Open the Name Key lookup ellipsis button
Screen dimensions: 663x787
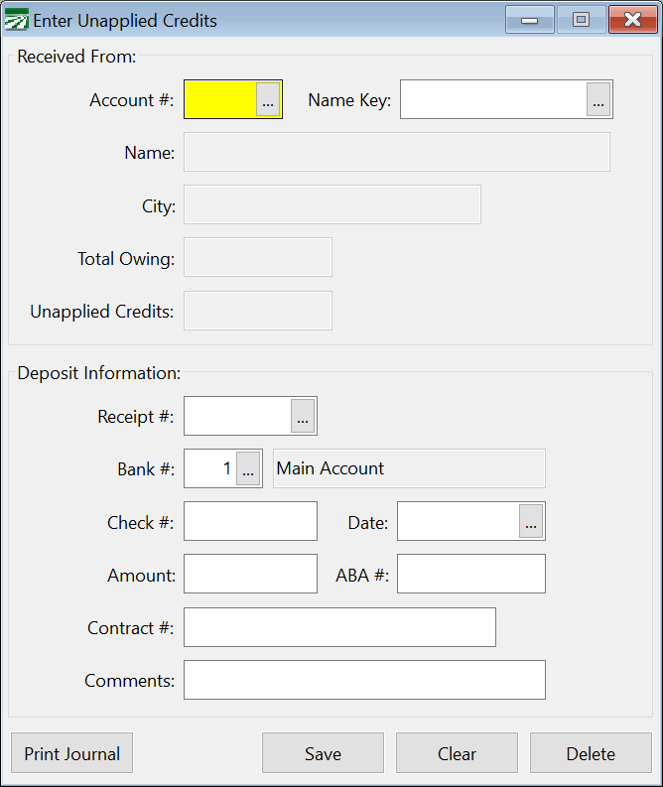(x=598, y=99)
